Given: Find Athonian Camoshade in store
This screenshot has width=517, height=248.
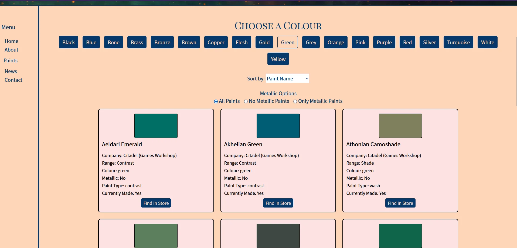Looking at the screenshot, I should point(400,203).
